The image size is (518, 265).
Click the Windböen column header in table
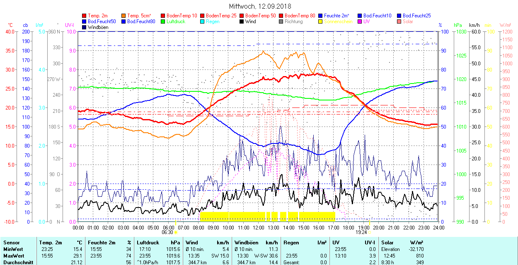[246, 243]
